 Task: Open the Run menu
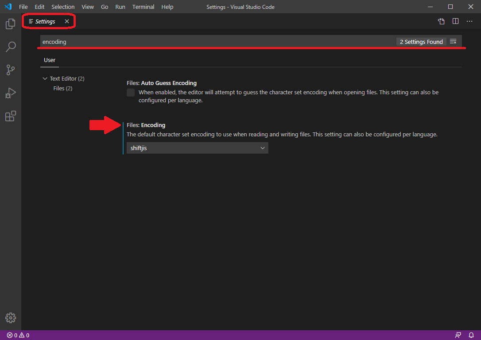[120, 7]
